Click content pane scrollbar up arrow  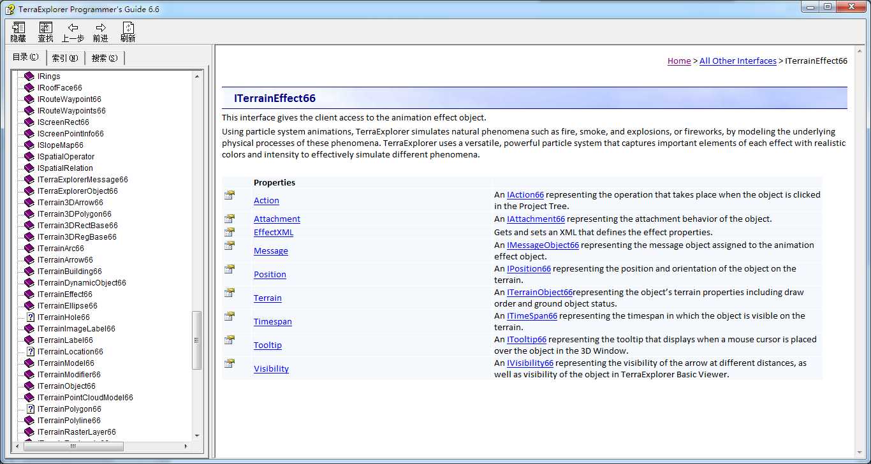[860, 52]
